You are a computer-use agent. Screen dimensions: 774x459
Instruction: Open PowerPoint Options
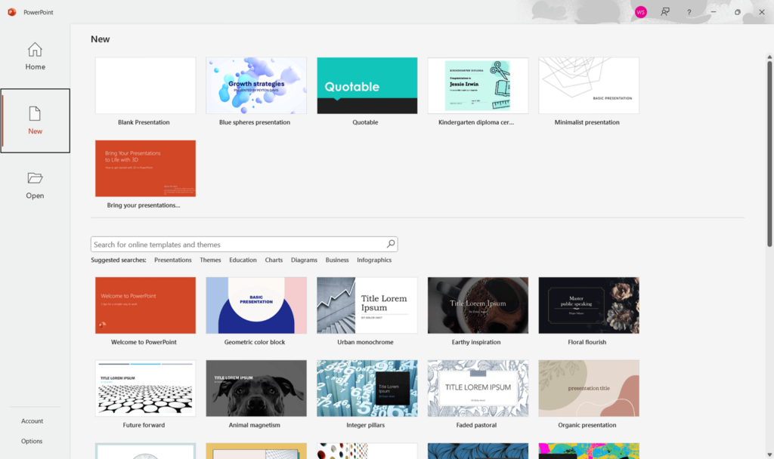[32, 441]
